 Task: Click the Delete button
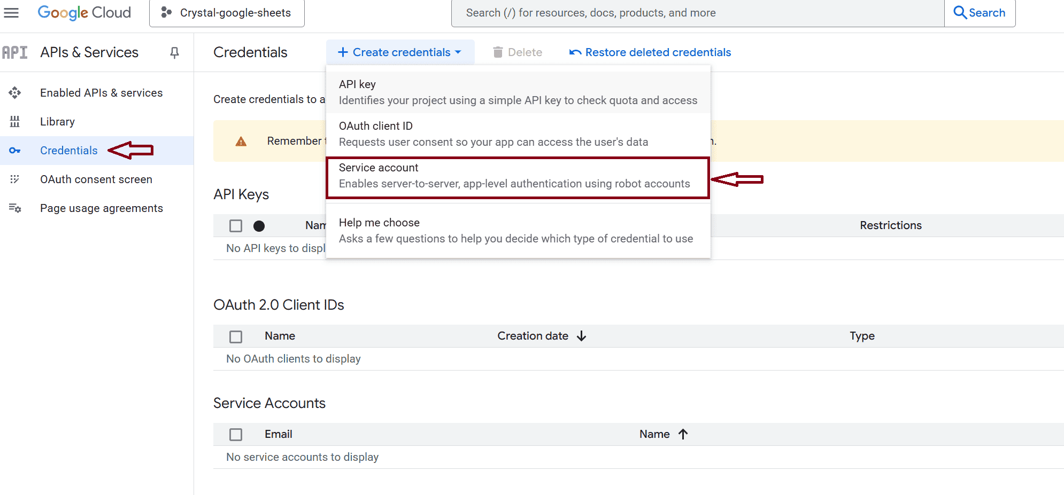tap(517, 52)
